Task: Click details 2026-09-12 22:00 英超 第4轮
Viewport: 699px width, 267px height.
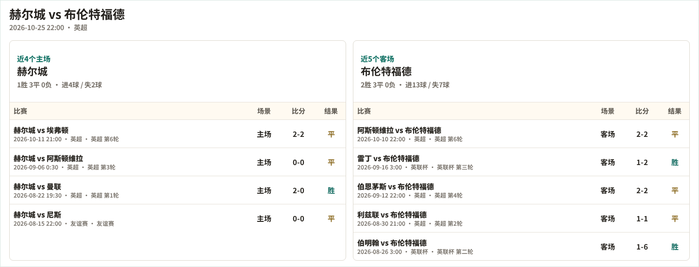Action: click(x=410, y=196)
